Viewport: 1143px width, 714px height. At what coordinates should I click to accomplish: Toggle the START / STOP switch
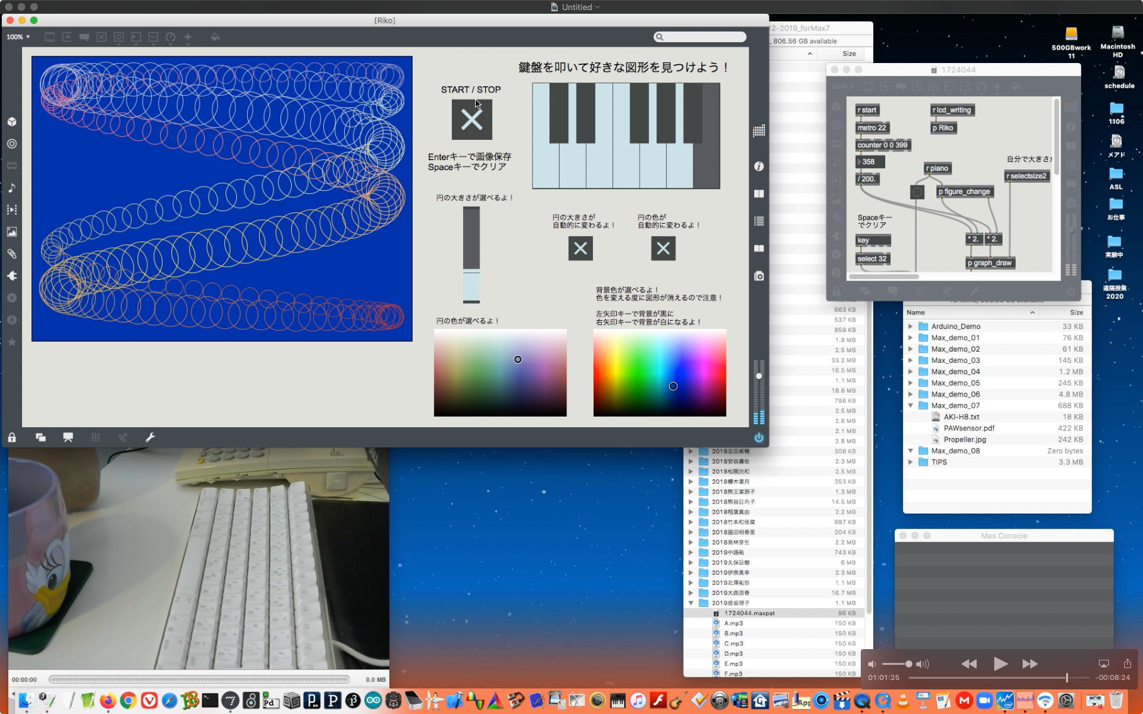point(471,120)
